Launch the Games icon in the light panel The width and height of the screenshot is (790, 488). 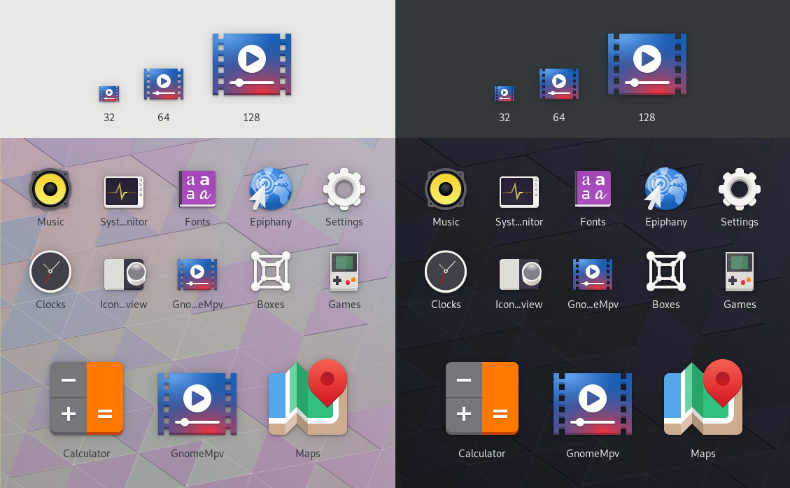click(x=344, y=272)
